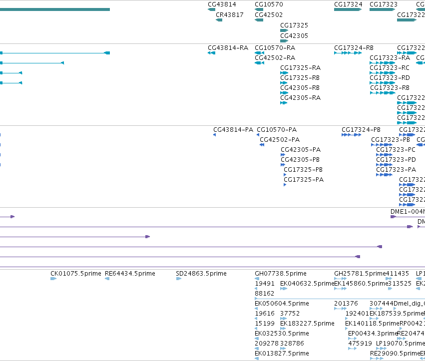Click transcript label CG17323-RB
425x361 pixels.
coord(390,88)
